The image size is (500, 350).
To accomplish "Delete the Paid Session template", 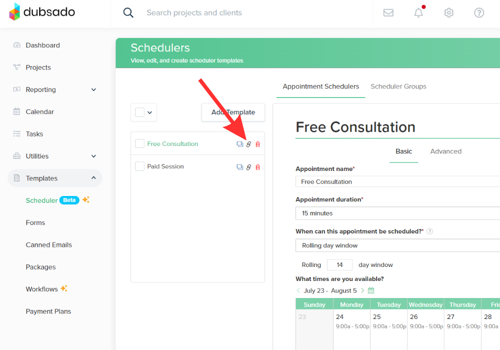I will pos(258,167).
